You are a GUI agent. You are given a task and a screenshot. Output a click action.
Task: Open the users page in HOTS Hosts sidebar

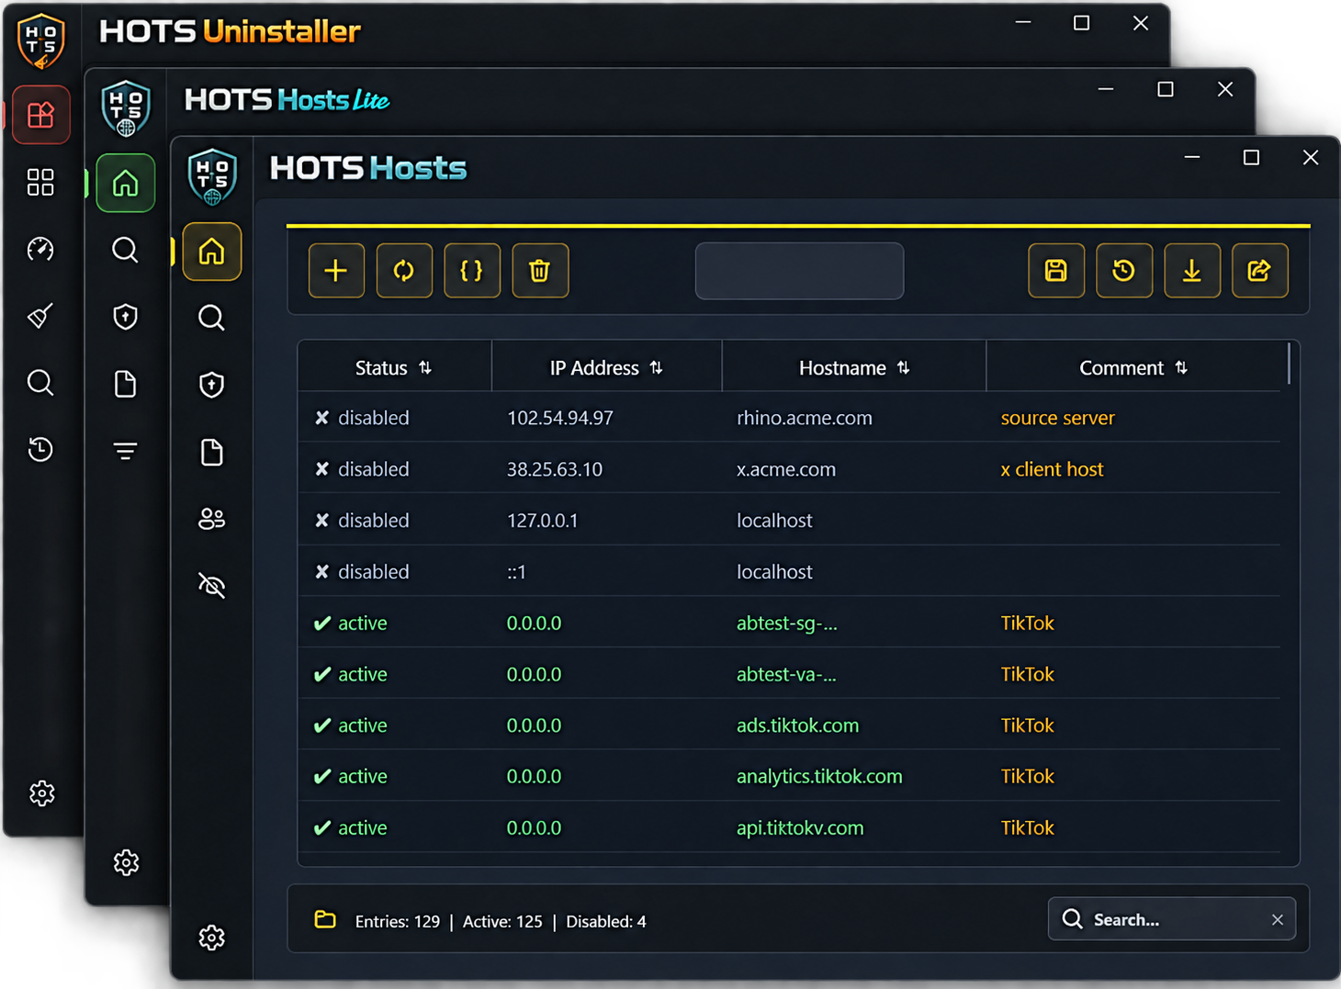[x=212, y=519]
